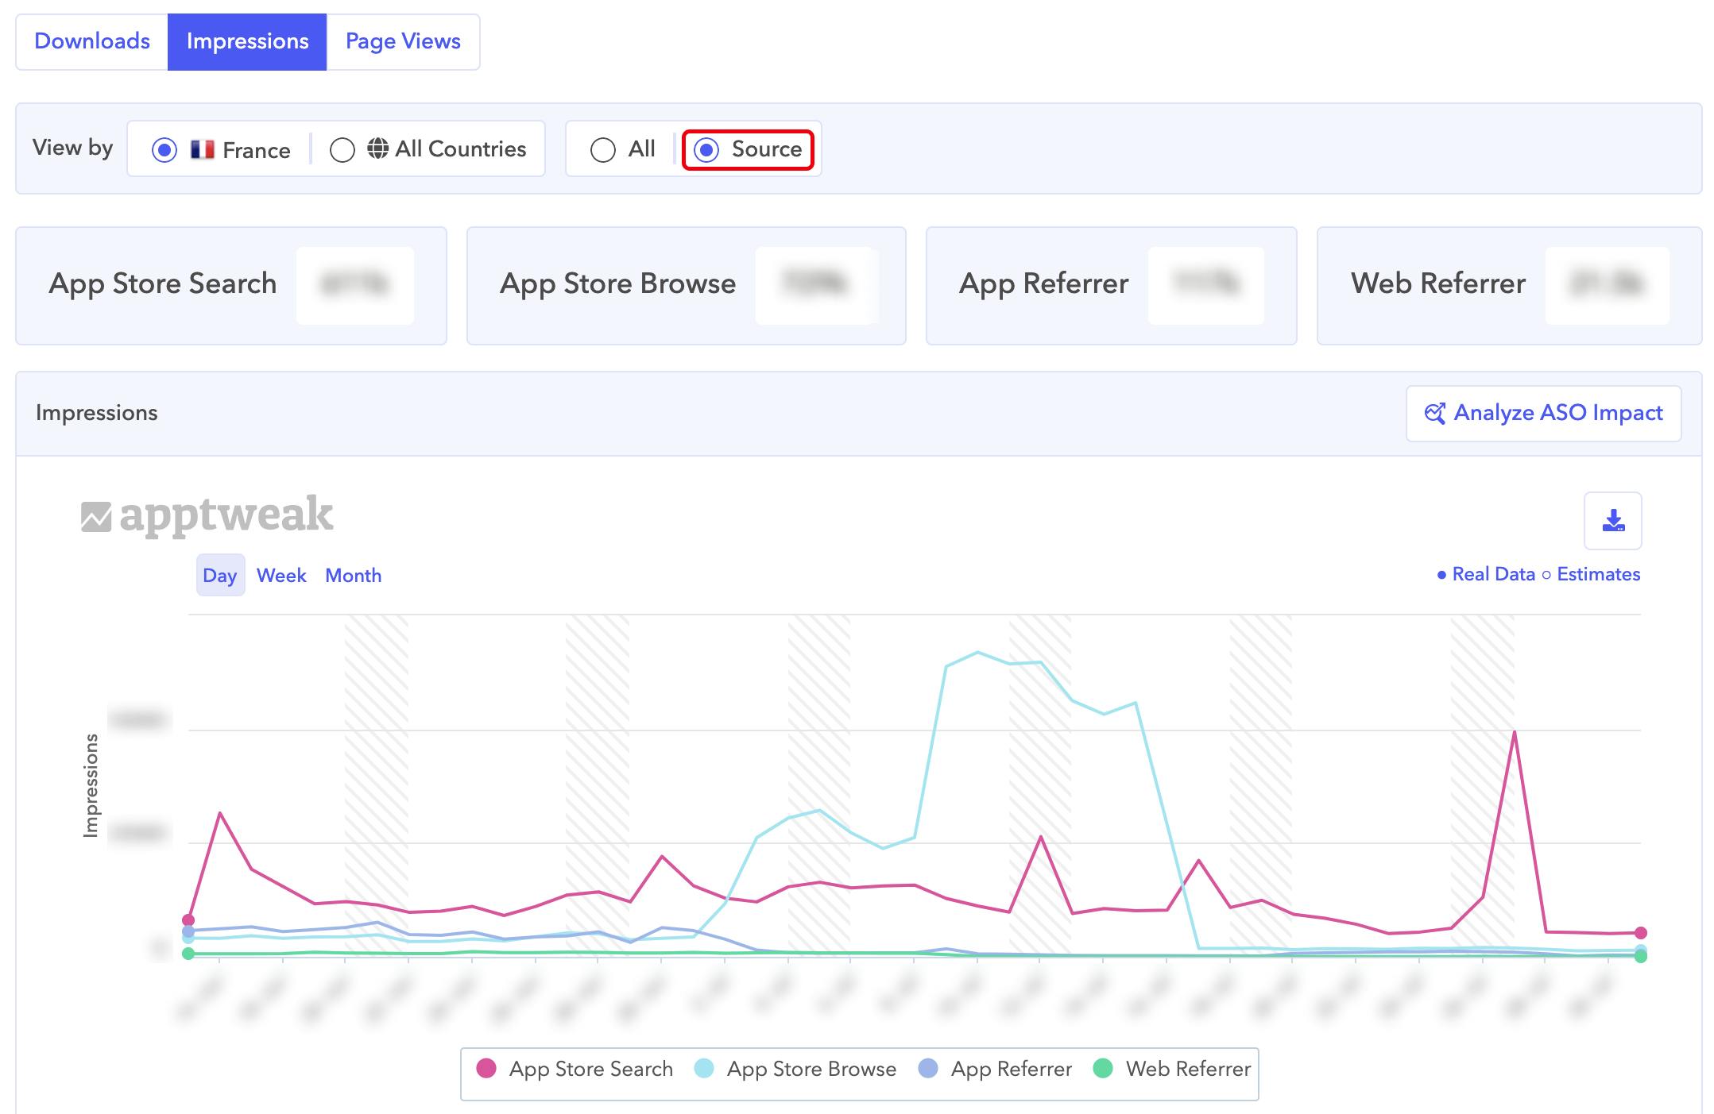
Task: Switch chart granularity to Month
Action: coord(353,575)
